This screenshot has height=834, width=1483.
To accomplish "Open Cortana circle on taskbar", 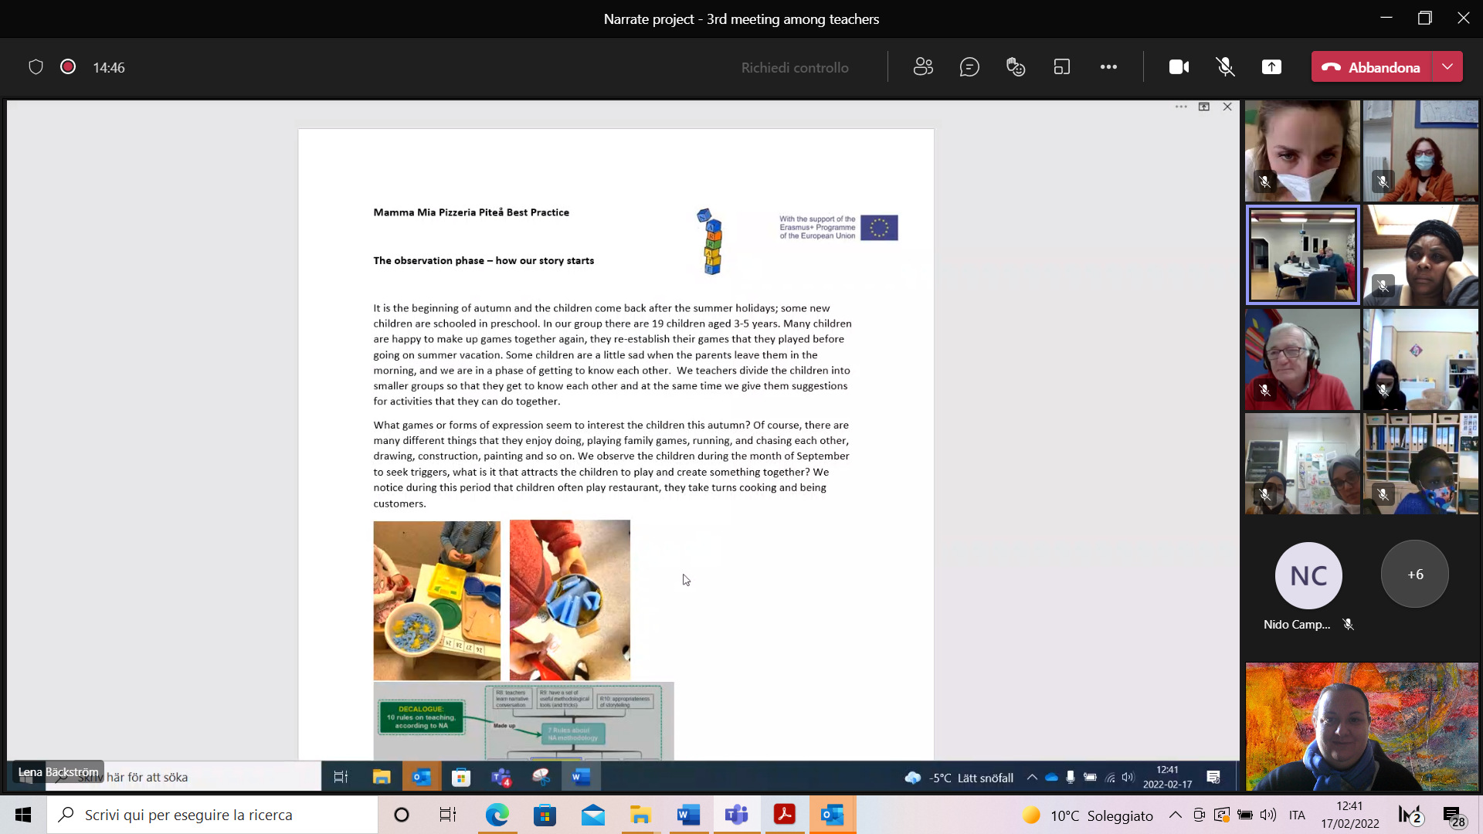I will point(402,815).
